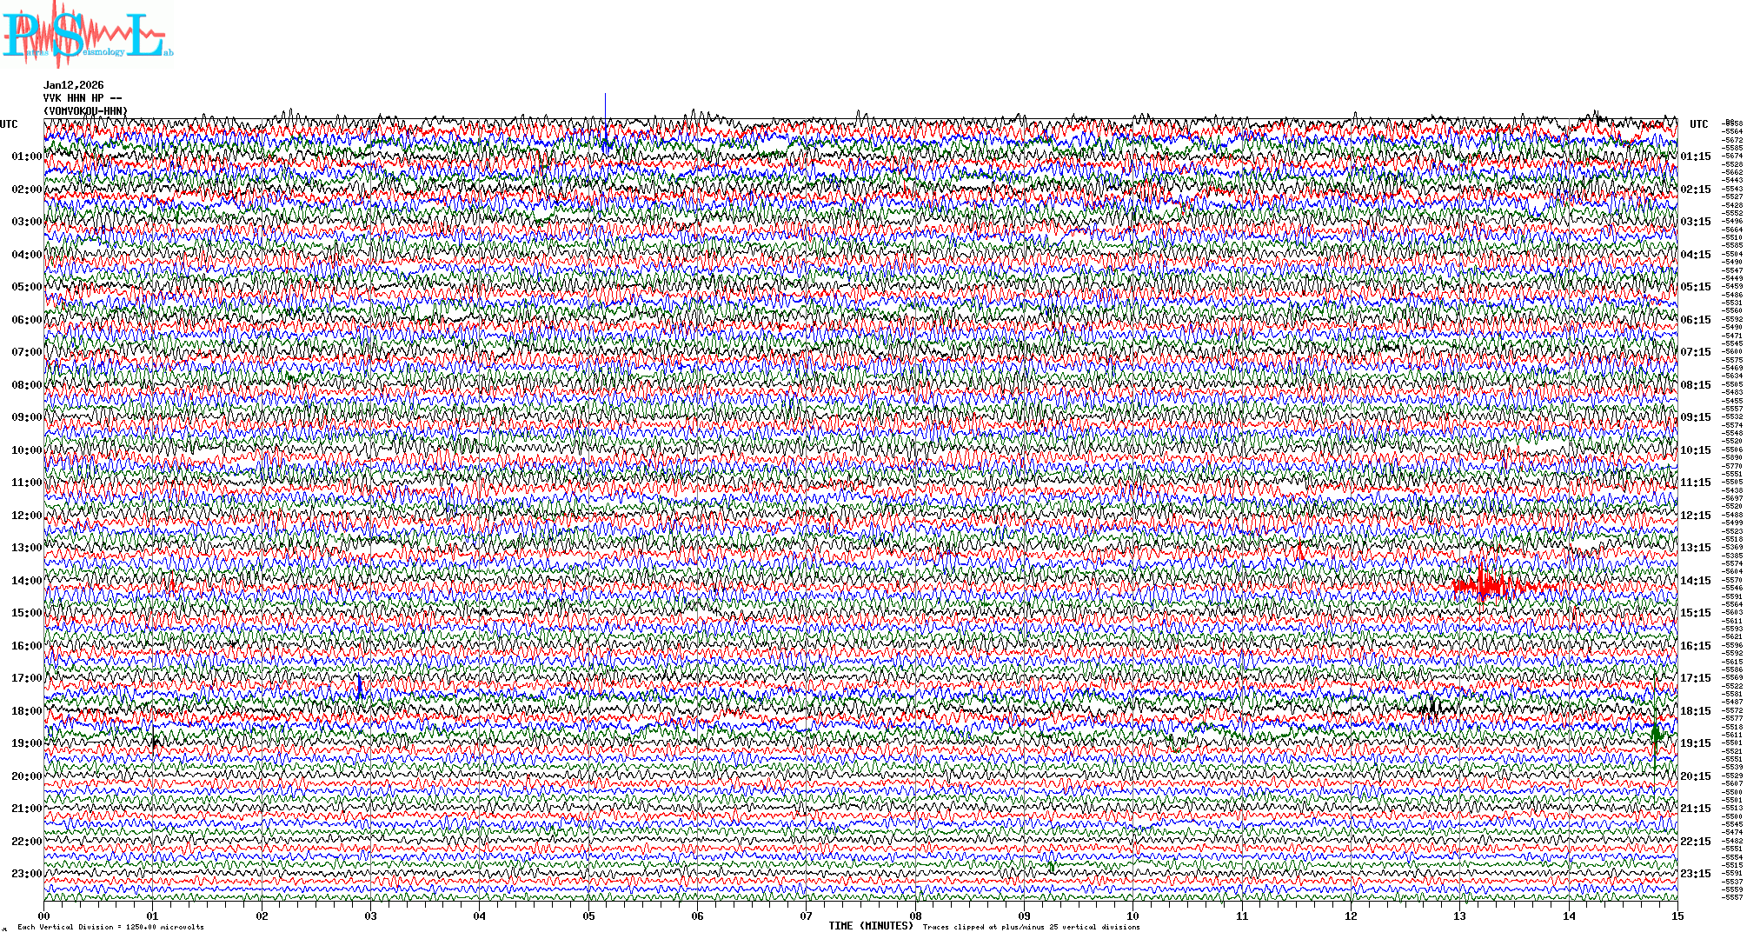Click the right UTC axis header

point(1698,124)
